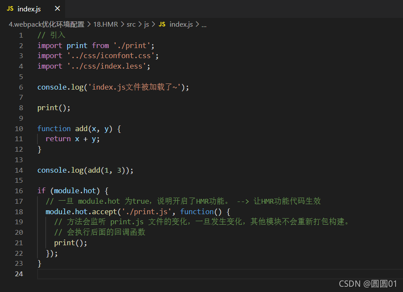Place cursor on empty line 24
The image size is (403, 292).
pyautogui.click(x=220, y=274)
